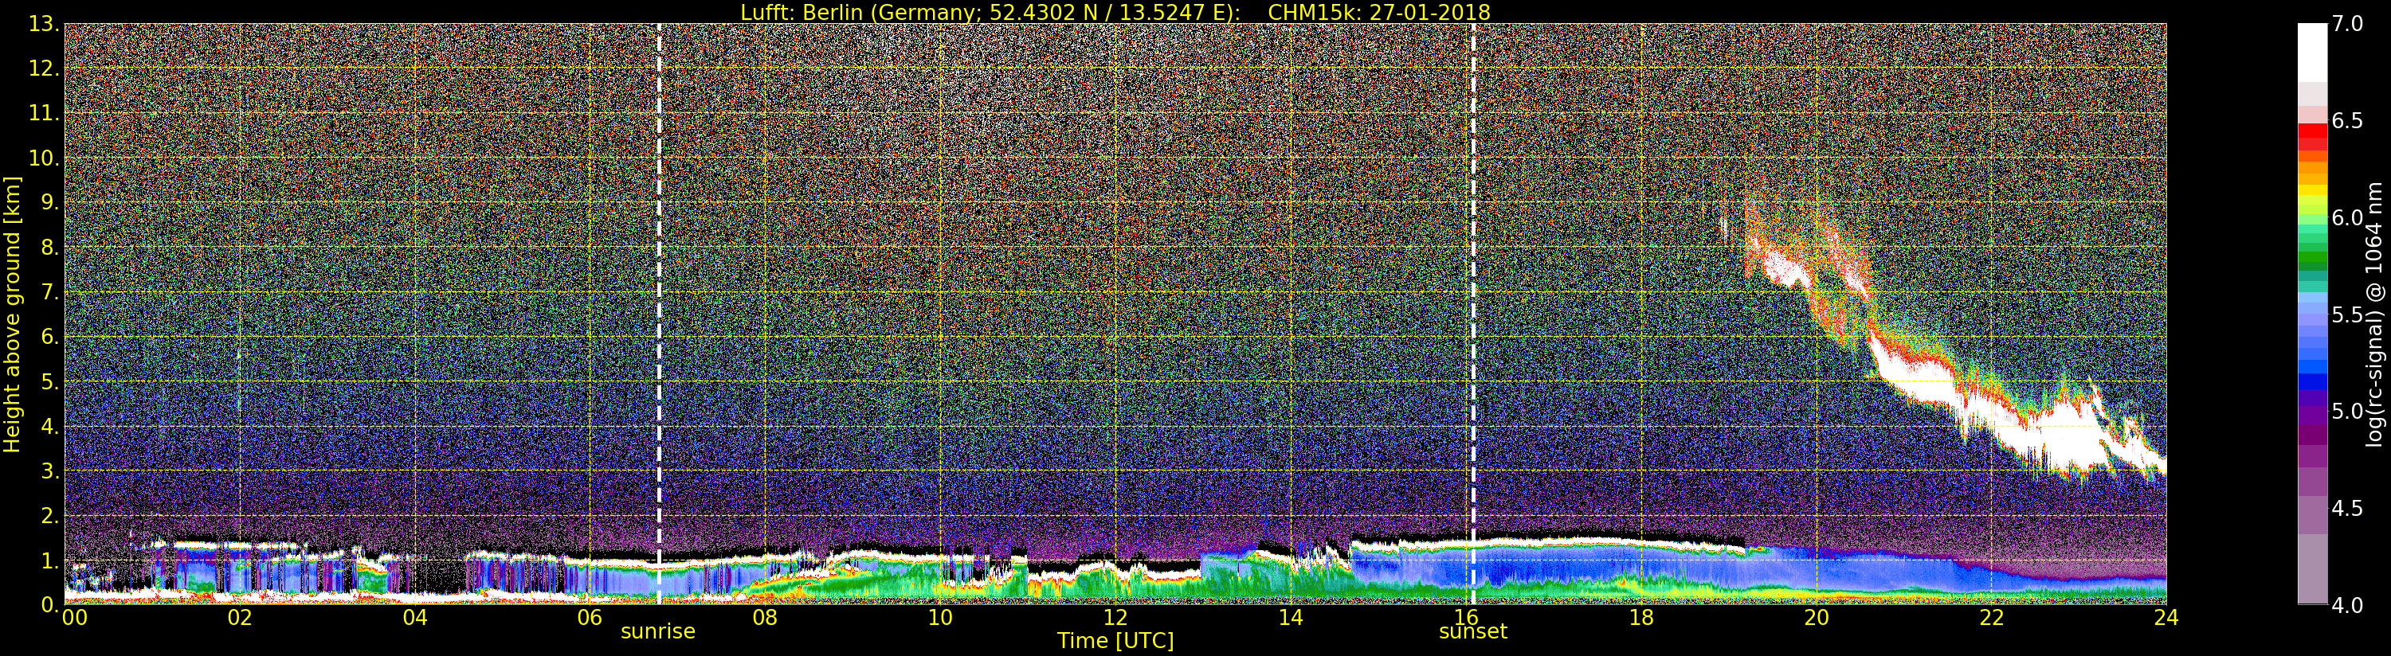Image resolution: width=2391 pixels, height=656 pixels.
Task: Click the time axis tick label '16'
Action: coord(1466,618)
